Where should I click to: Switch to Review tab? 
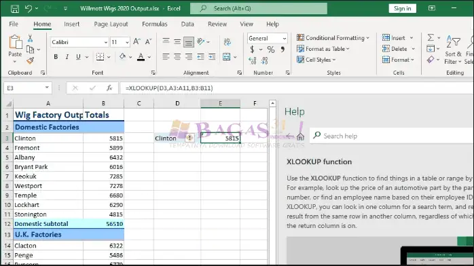(x=217, y=24)
